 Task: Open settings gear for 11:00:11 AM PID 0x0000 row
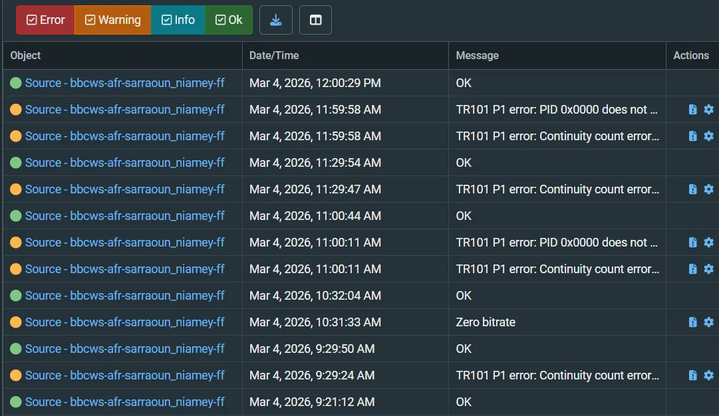point(708,243)
